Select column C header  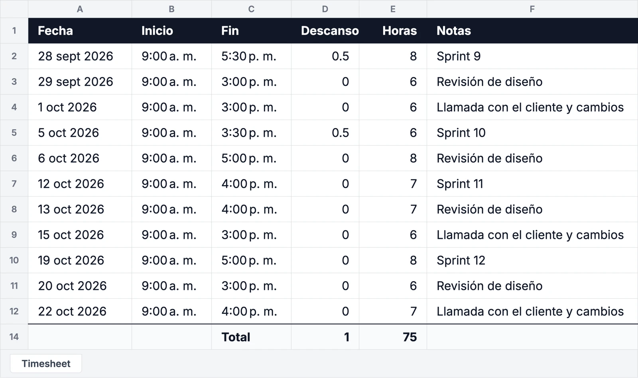pyautogui.click(x=251, y=9)
